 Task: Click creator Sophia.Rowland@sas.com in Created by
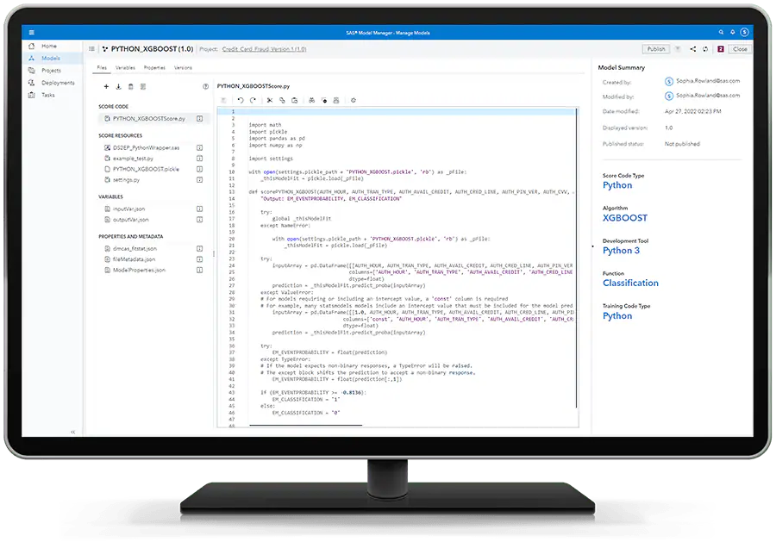708,81
